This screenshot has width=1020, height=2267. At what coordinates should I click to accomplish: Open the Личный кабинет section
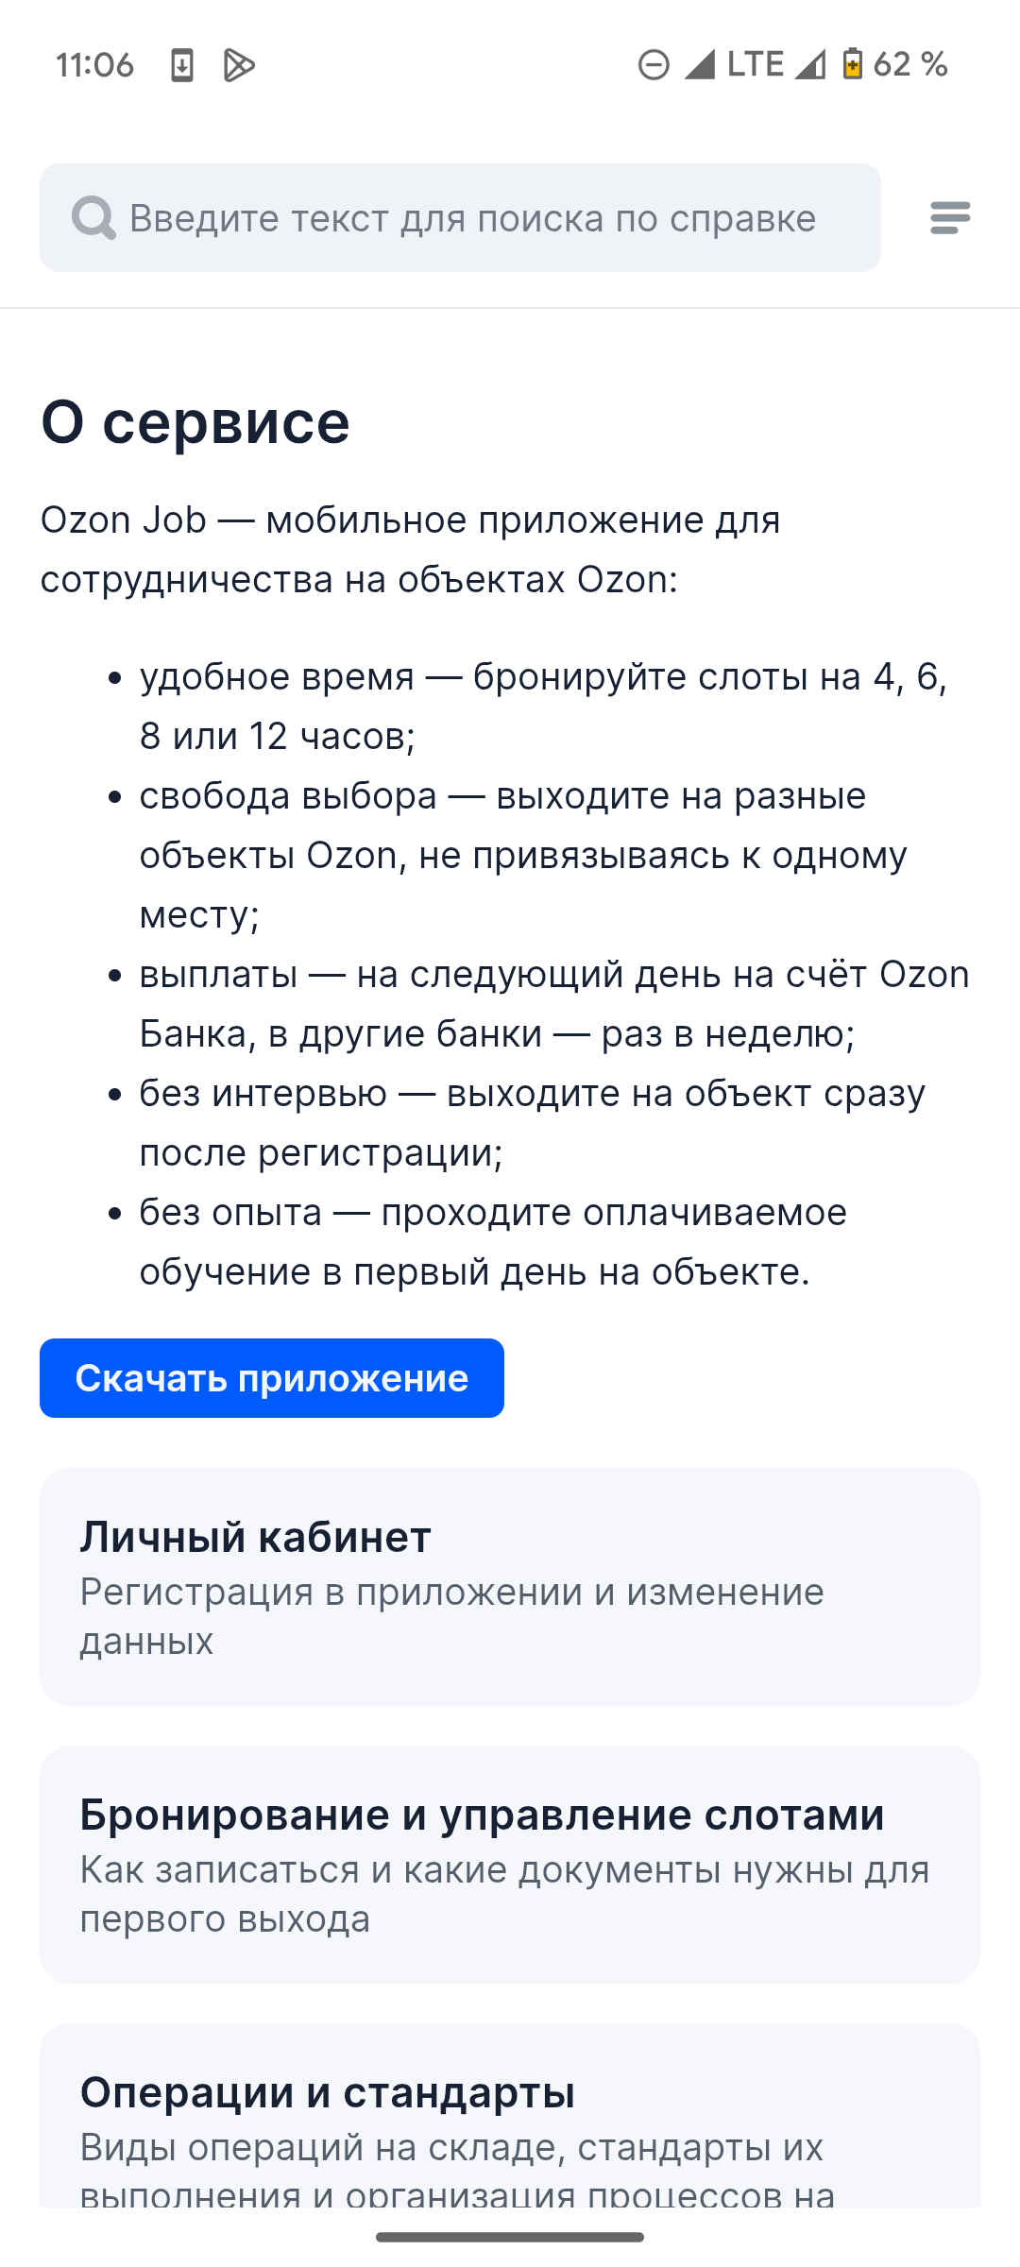coord(510,1586)
